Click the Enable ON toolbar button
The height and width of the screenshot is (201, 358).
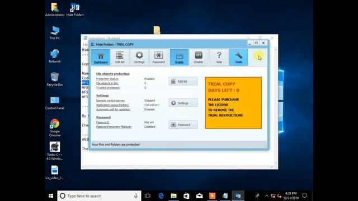coord(179,57)
